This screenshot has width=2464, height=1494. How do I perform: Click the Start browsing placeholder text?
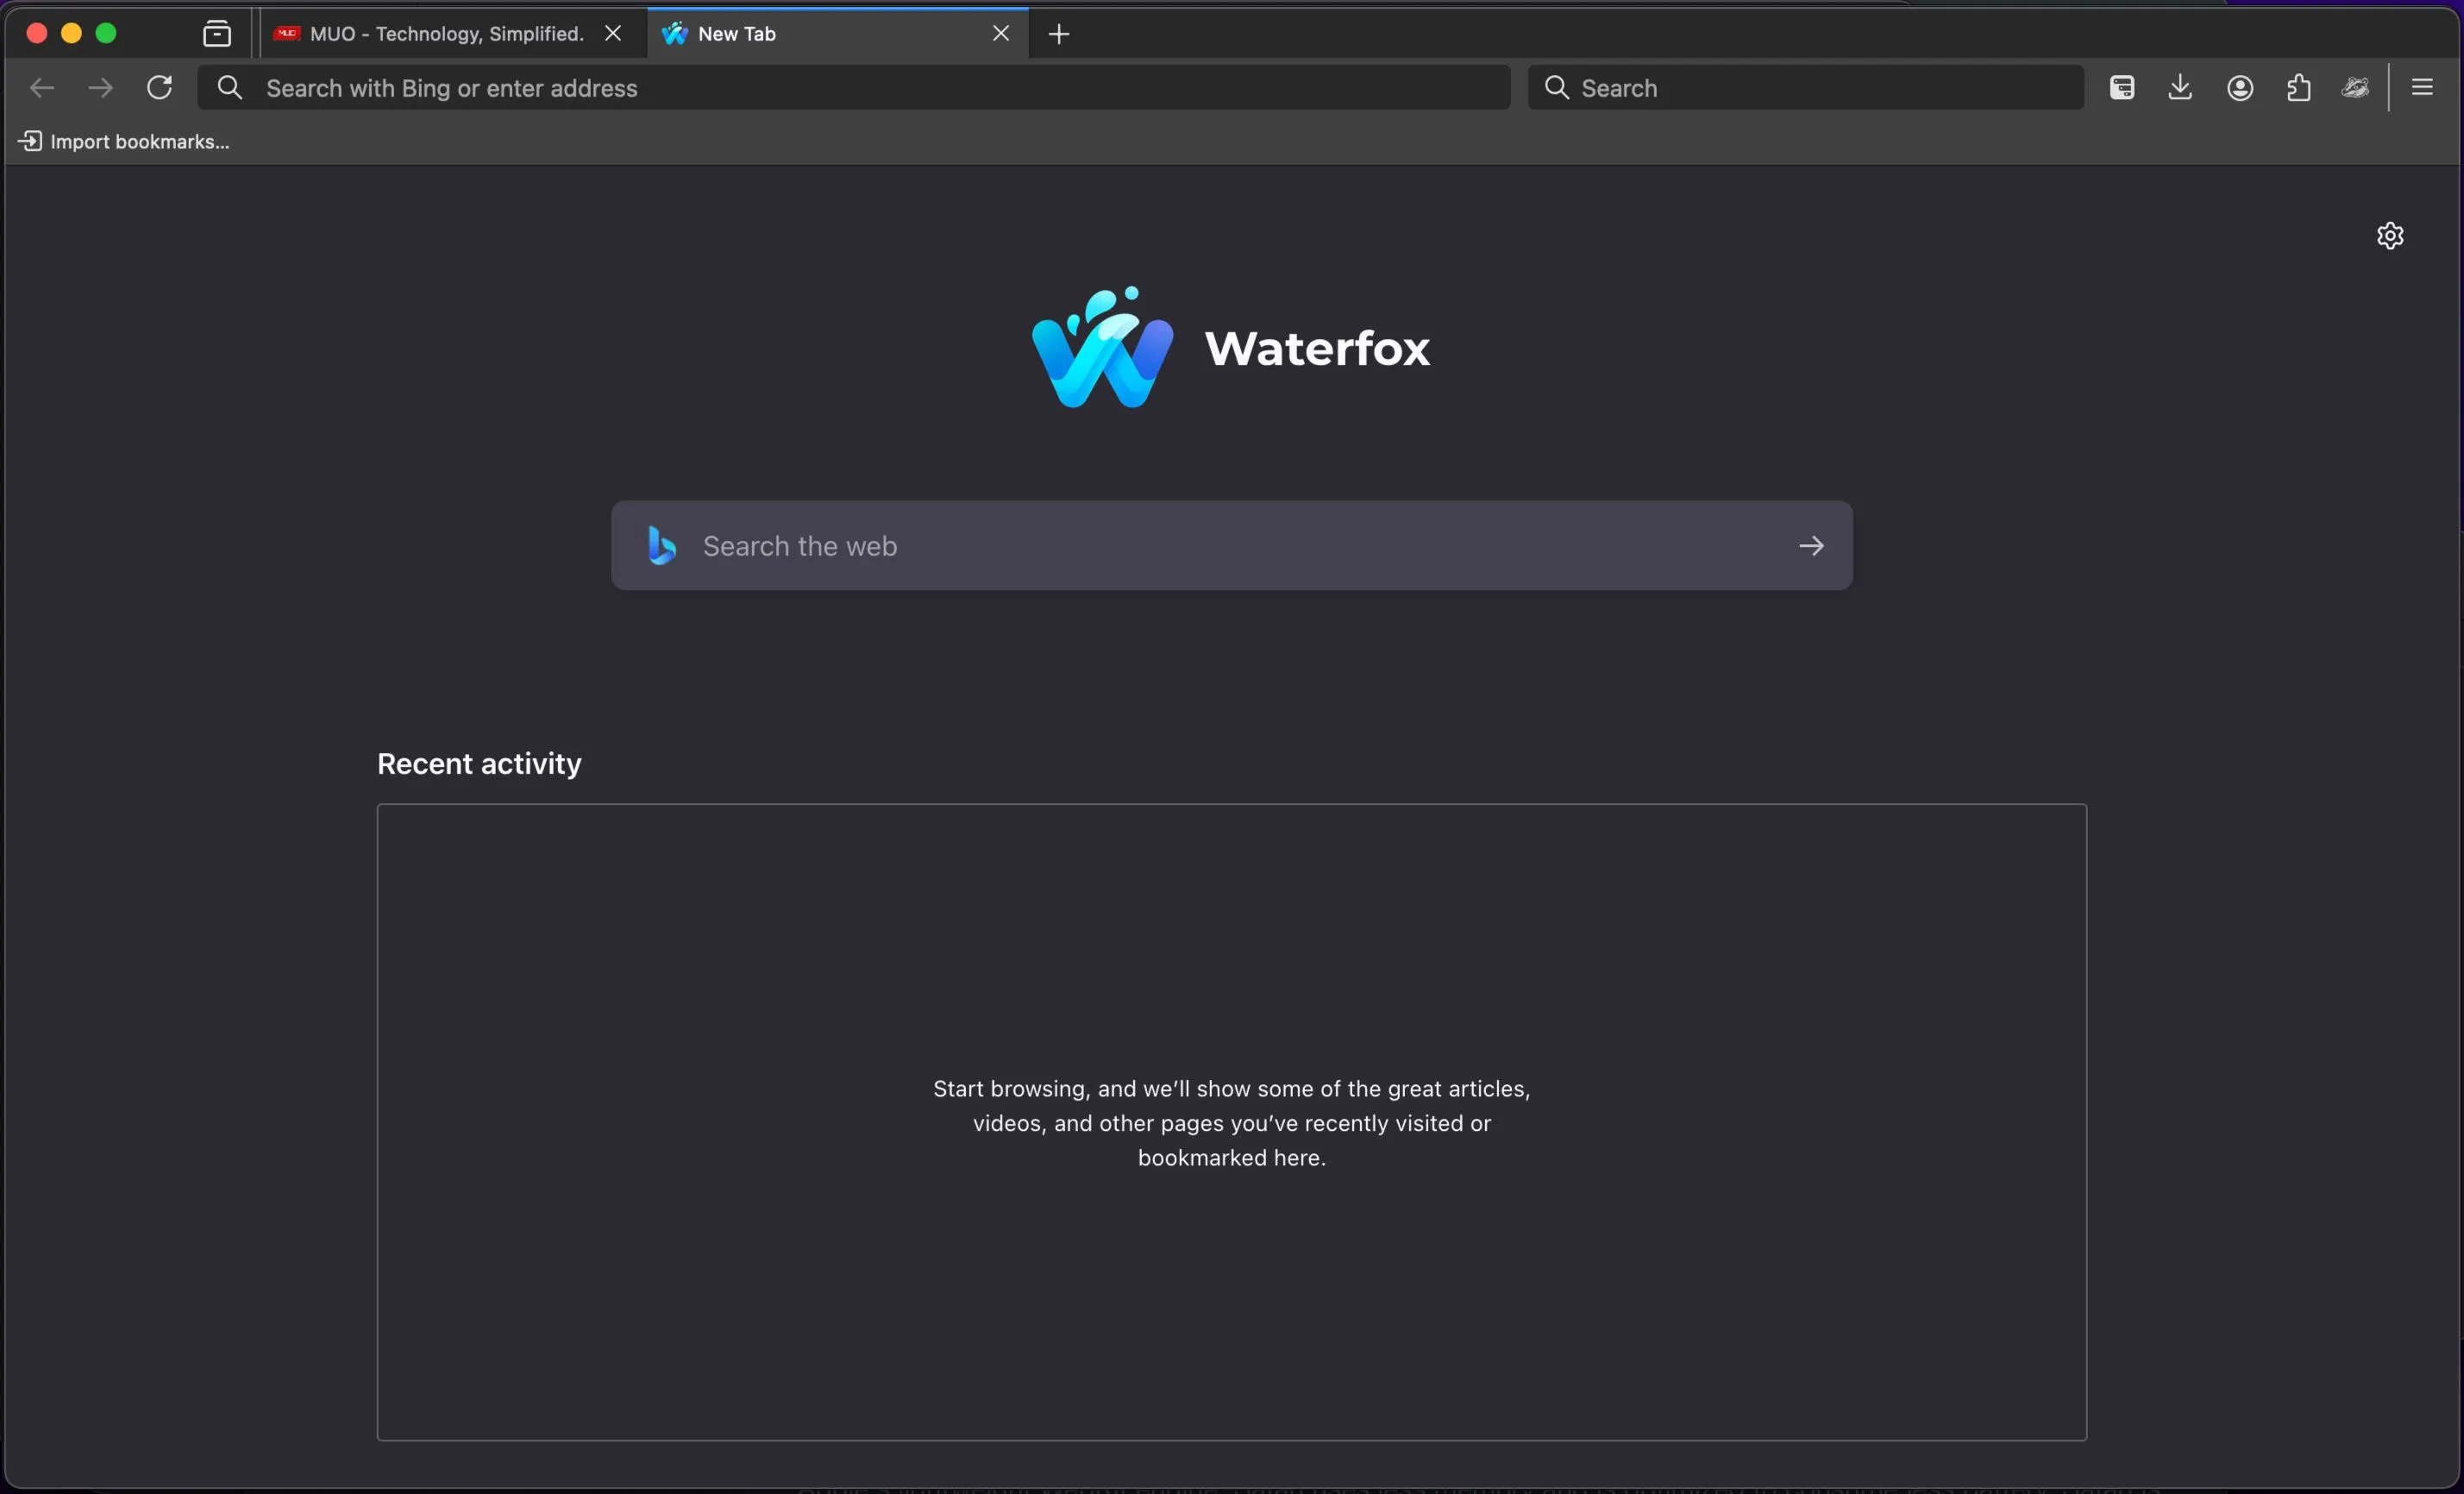[1231, 1122]
